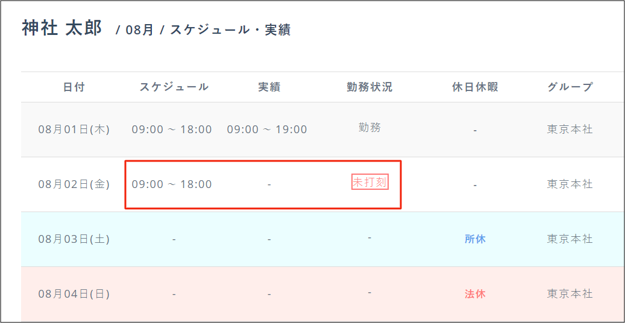Click 東京本社 group in August 4th row

tap(570, 294)
